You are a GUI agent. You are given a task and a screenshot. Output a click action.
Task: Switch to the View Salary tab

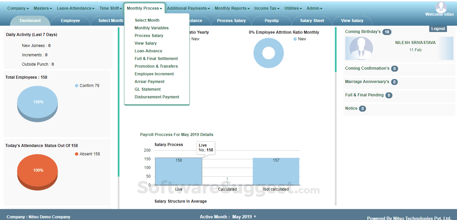coord(352,21)
